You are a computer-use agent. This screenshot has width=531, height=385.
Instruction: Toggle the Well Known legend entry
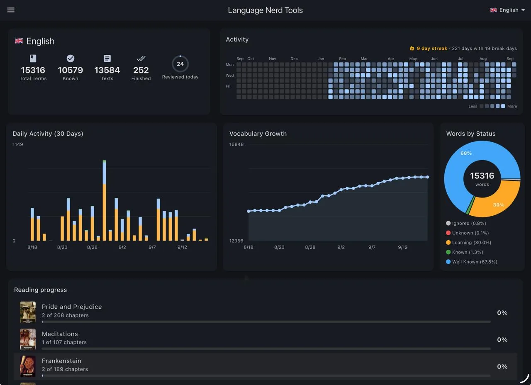472,262
